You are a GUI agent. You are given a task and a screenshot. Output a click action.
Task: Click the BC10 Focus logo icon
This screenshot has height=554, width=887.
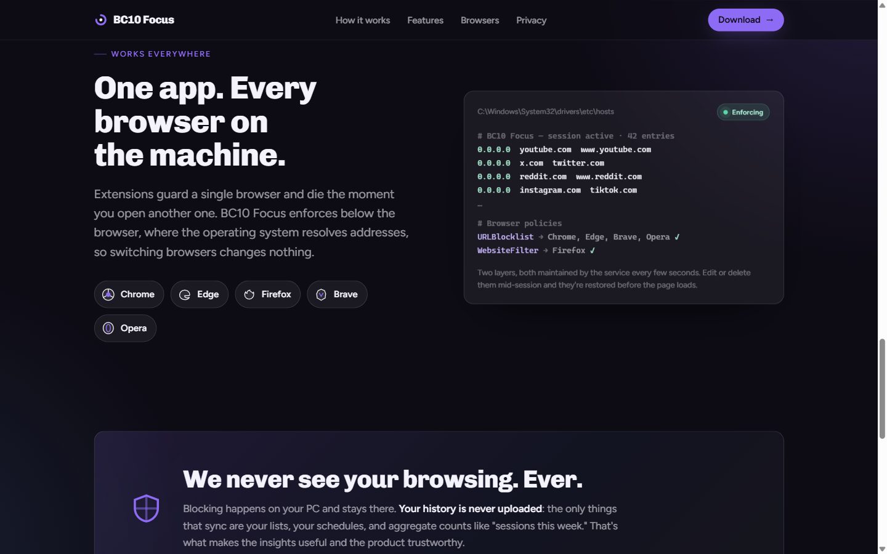pos(100,20)
